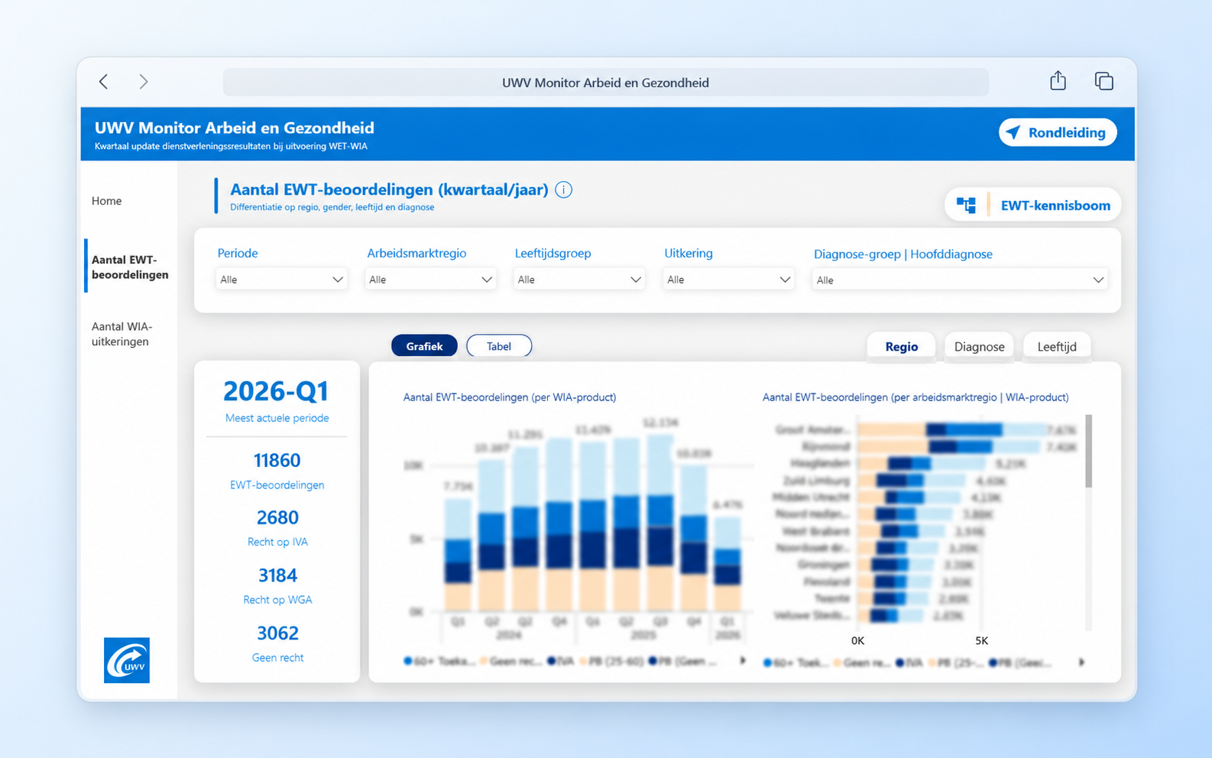Open the Arbeidsmarktregio dropdown
The height and width of the screenshot is (758, 1212).
[430, 280]
